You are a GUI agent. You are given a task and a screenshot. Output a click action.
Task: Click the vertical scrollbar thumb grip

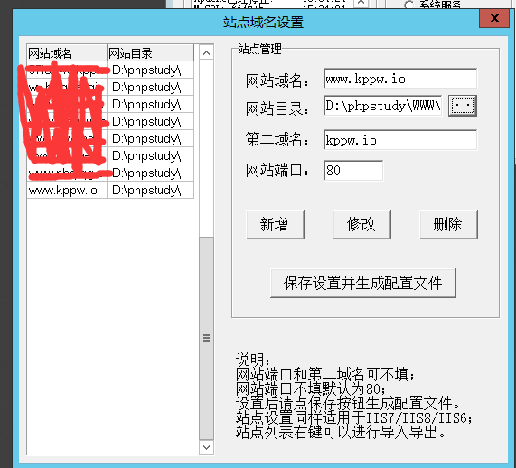click(206, 338)
